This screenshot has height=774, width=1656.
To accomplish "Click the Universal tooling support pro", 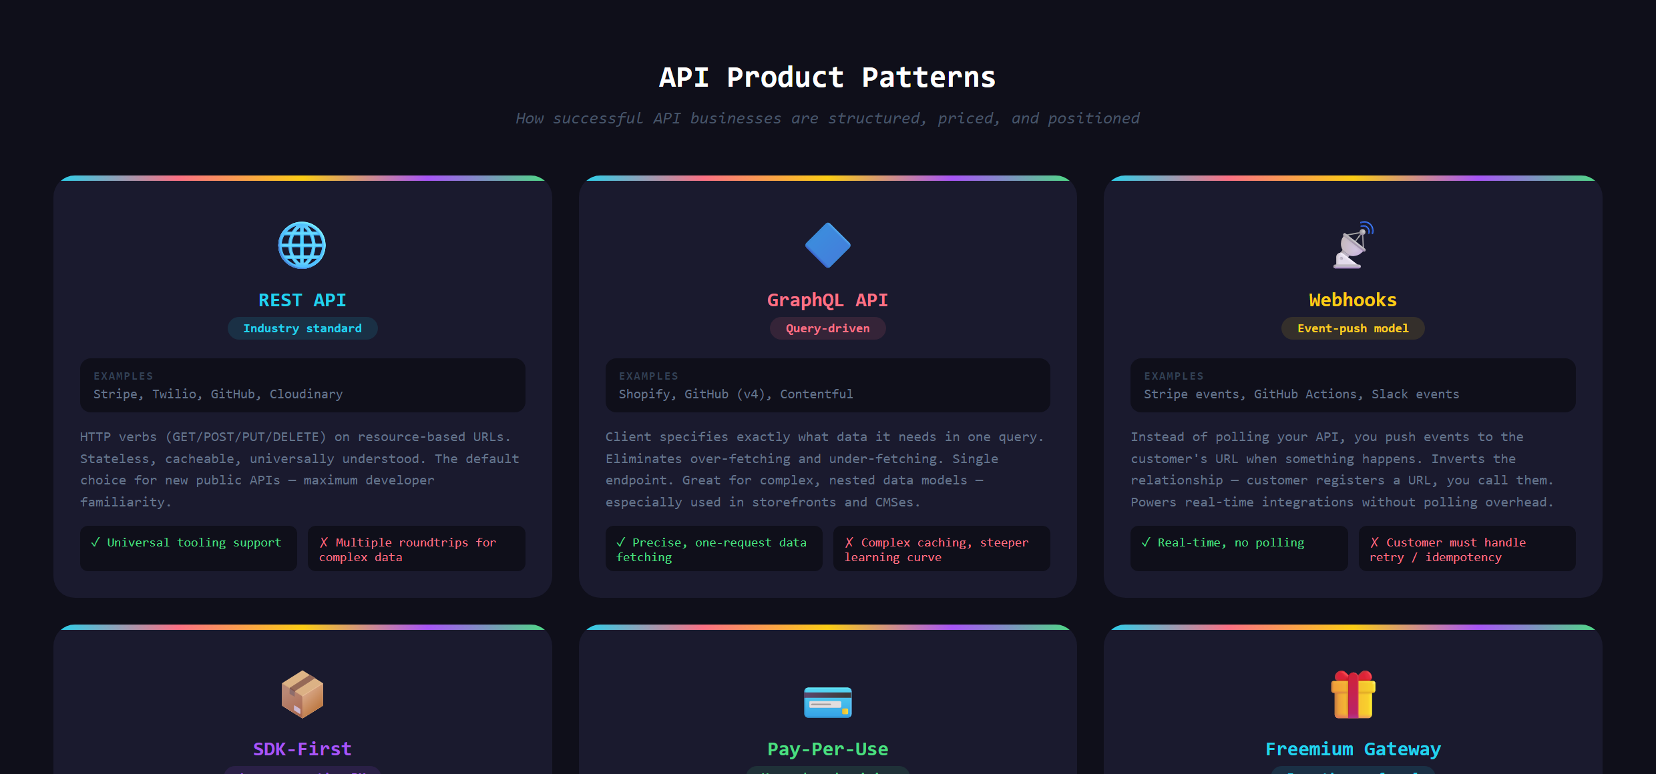I will 188,548.
